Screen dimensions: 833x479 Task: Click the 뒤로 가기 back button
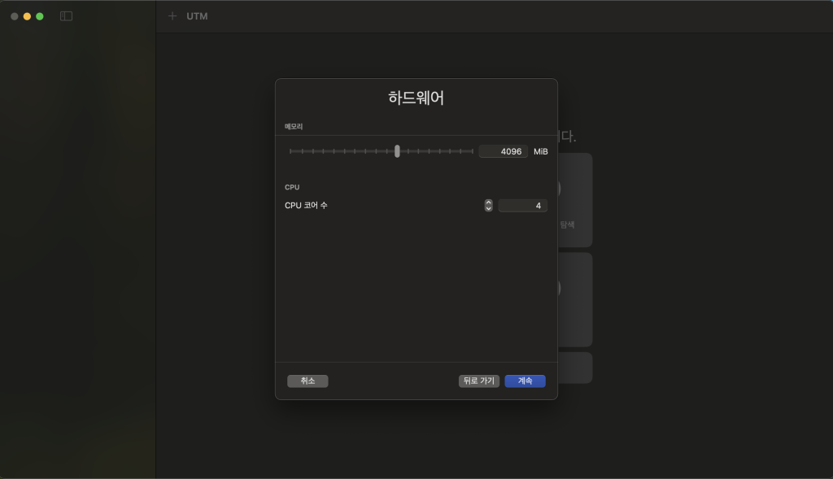click(478, 381)
